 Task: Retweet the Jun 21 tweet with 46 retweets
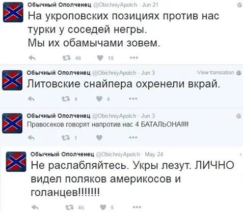coord(66,58)
